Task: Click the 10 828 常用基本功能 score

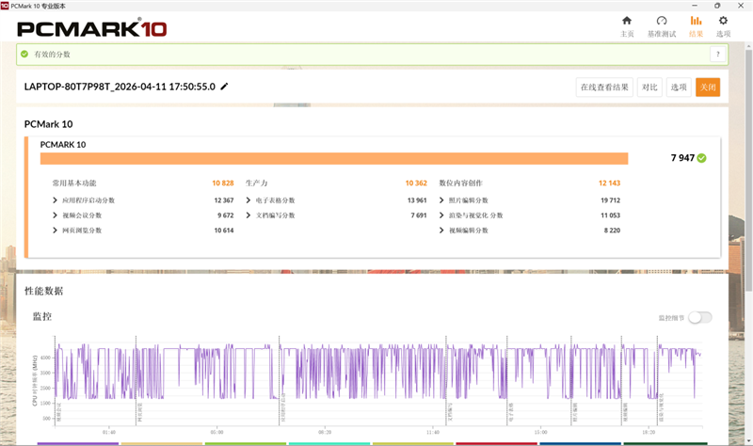Action: click(x=223, y=183)
